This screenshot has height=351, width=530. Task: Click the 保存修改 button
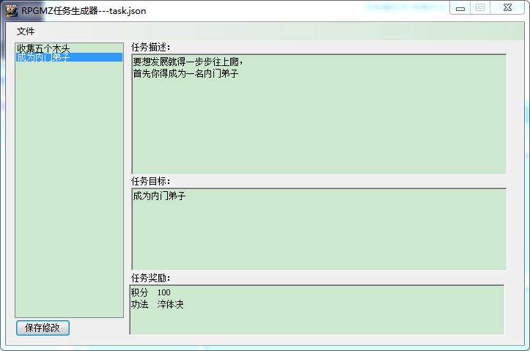point(43,328)
